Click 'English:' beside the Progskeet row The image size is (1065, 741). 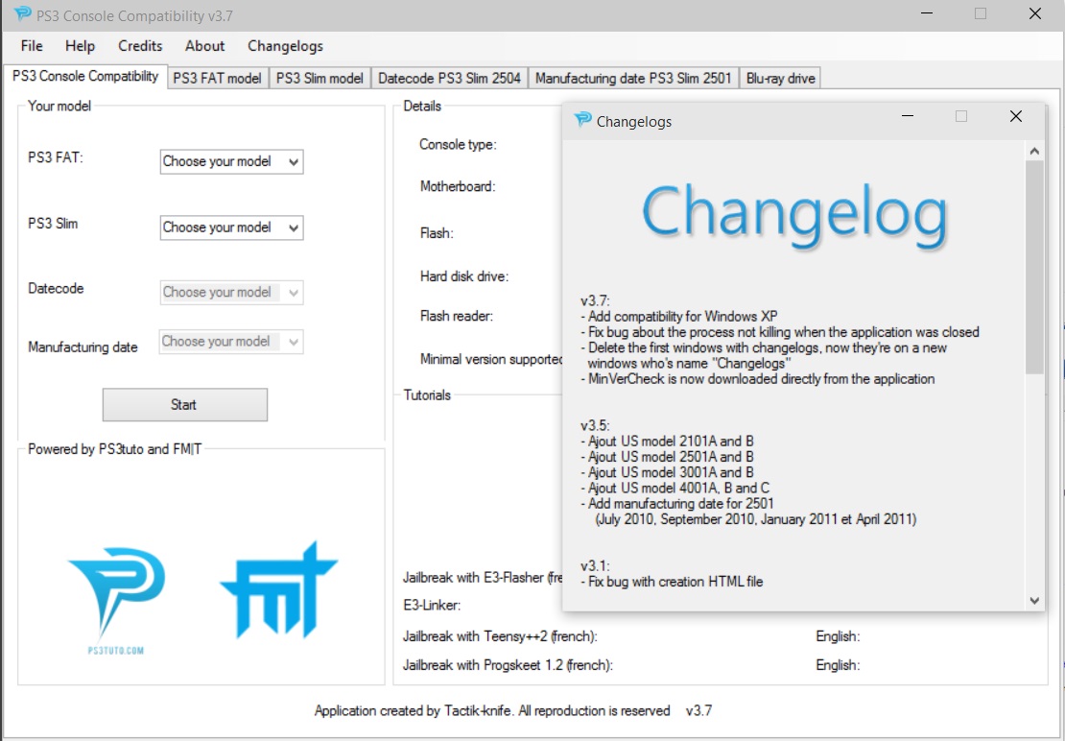tap(839, 665)
